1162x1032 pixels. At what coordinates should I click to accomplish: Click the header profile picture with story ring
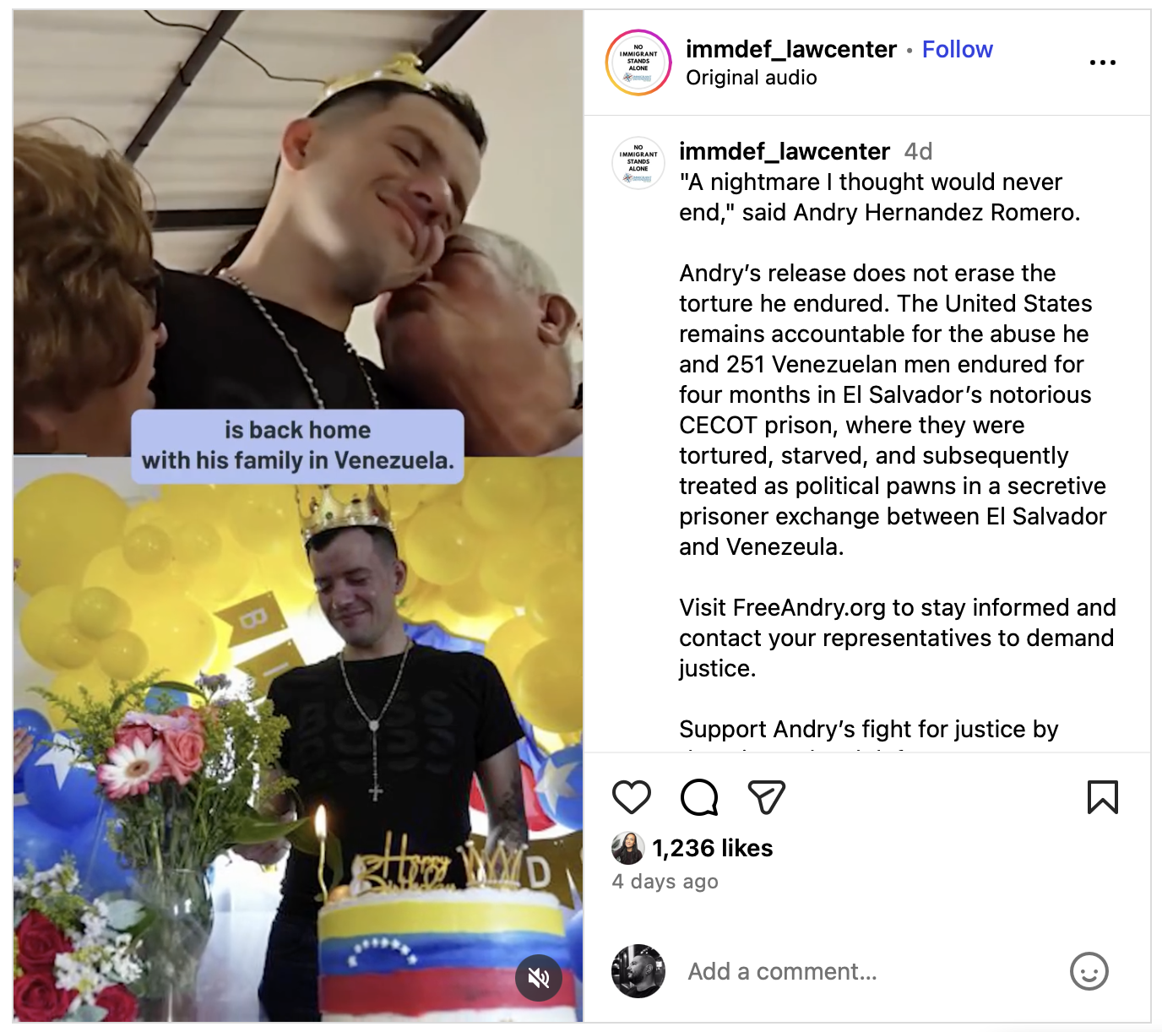pyautogui.click(x=638, y=62)
